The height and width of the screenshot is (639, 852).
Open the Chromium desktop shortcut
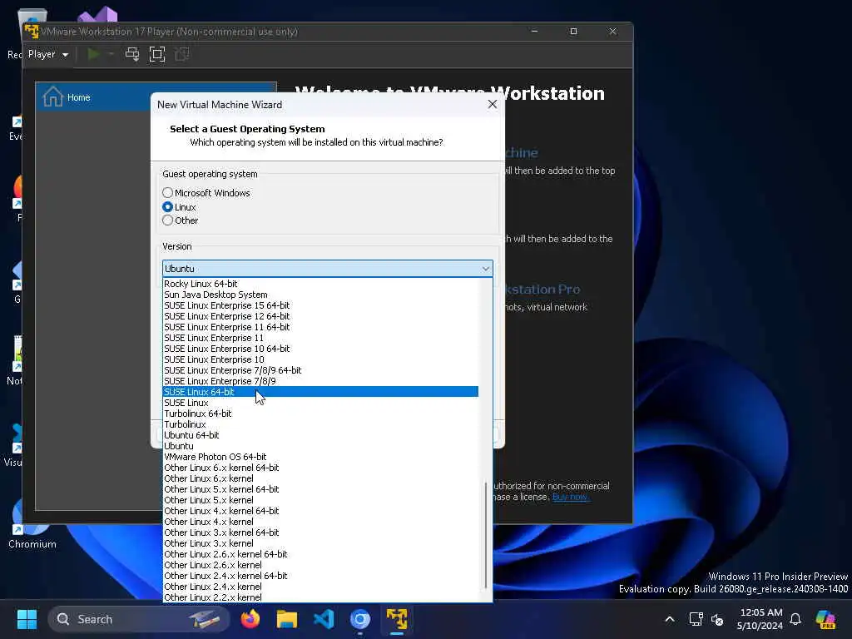(x=32, y=524)
